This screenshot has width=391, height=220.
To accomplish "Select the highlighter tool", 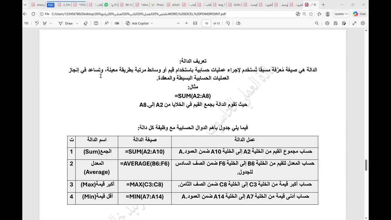I will coord(45,23).
